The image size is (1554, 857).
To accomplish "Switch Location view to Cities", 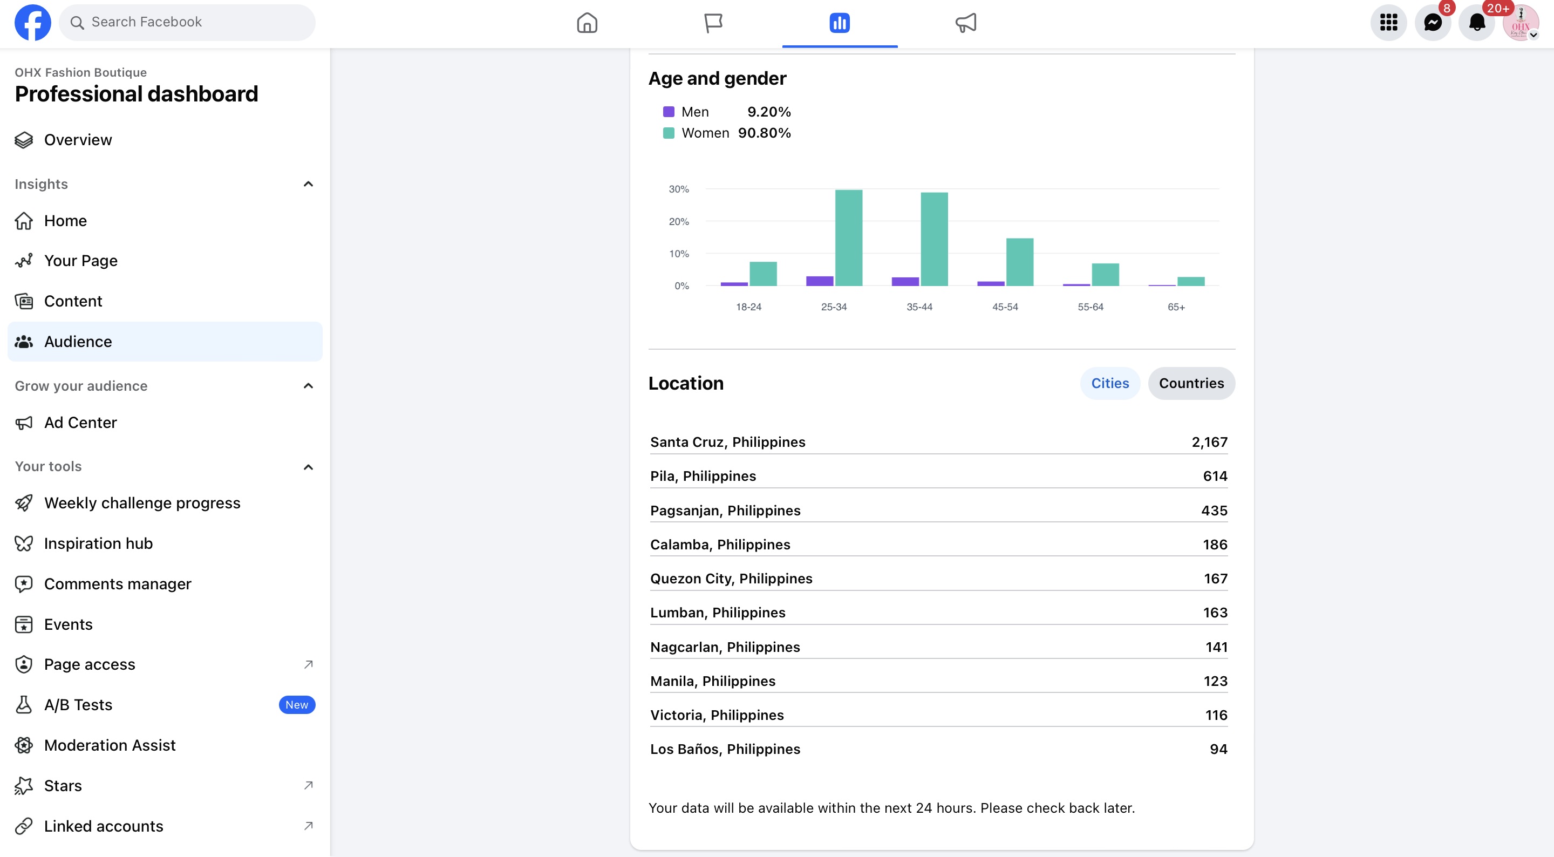I will 1109,383.
